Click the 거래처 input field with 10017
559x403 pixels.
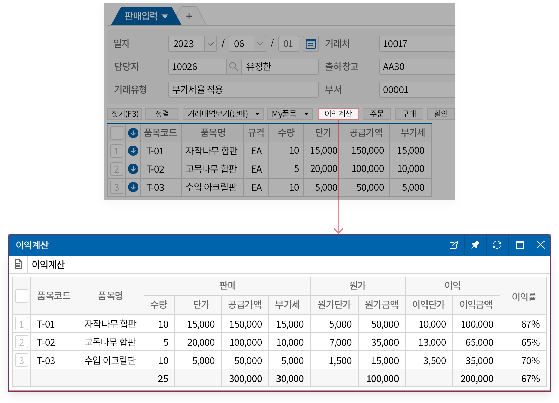pyautogui.click(x=416, y=44)
